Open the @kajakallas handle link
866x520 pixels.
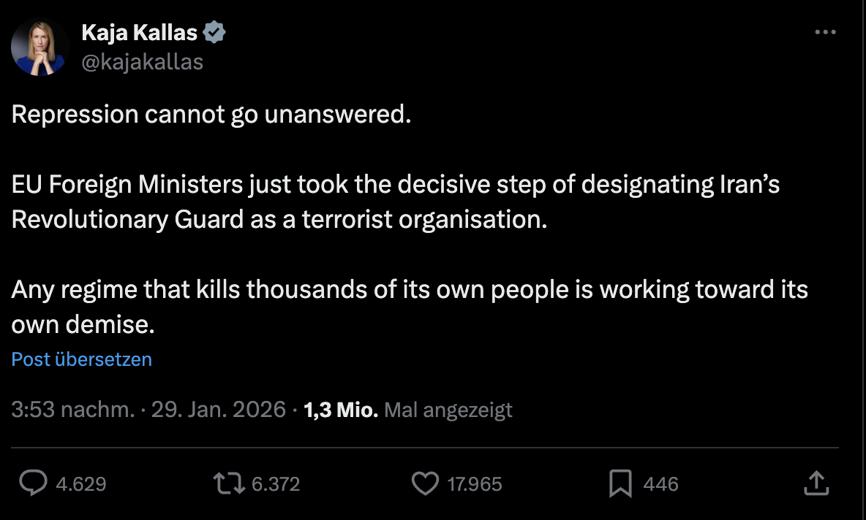[143, 62]
